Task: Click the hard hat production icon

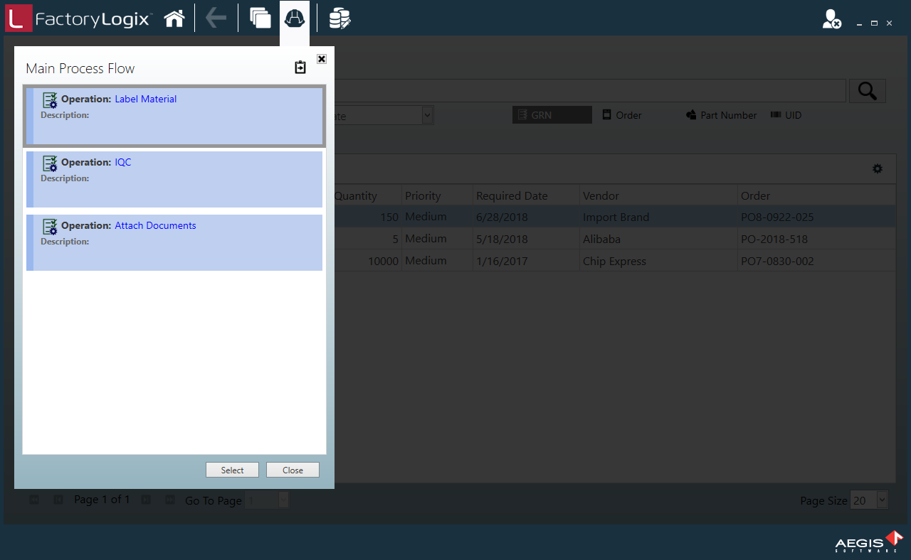Action: point(295,18)
